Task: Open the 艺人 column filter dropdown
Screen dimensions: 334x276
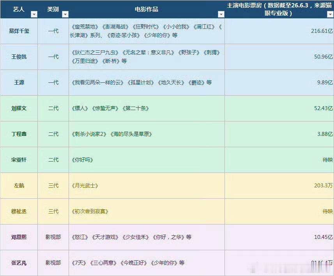Action: pos(34,14)
